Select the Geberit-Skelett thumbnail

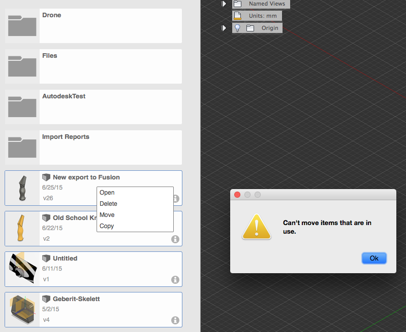pos(22,310)
